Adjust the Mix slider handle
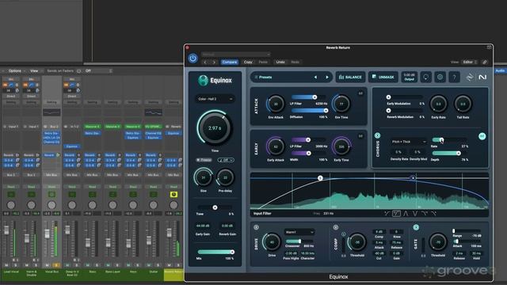507x285 pixels. tap(232, 252)
